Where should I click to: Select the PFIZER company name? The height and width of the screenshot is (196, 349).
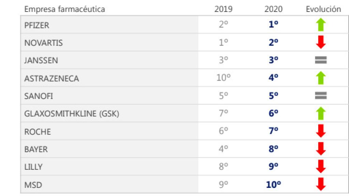(37, 25)
